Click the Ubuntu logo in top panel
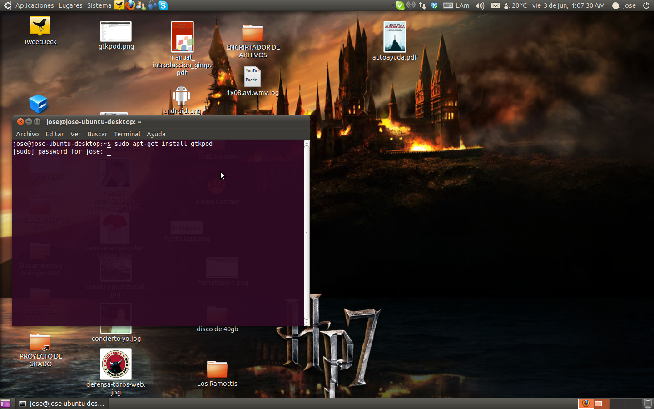Viewport: 654px width, 409px height. (x=7, y=5)
